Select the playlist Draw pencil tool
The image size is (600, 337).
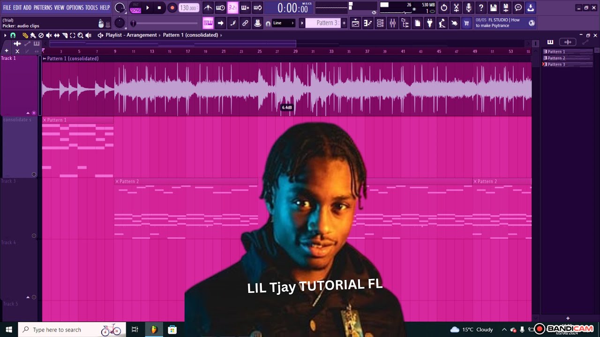[25, 35]
